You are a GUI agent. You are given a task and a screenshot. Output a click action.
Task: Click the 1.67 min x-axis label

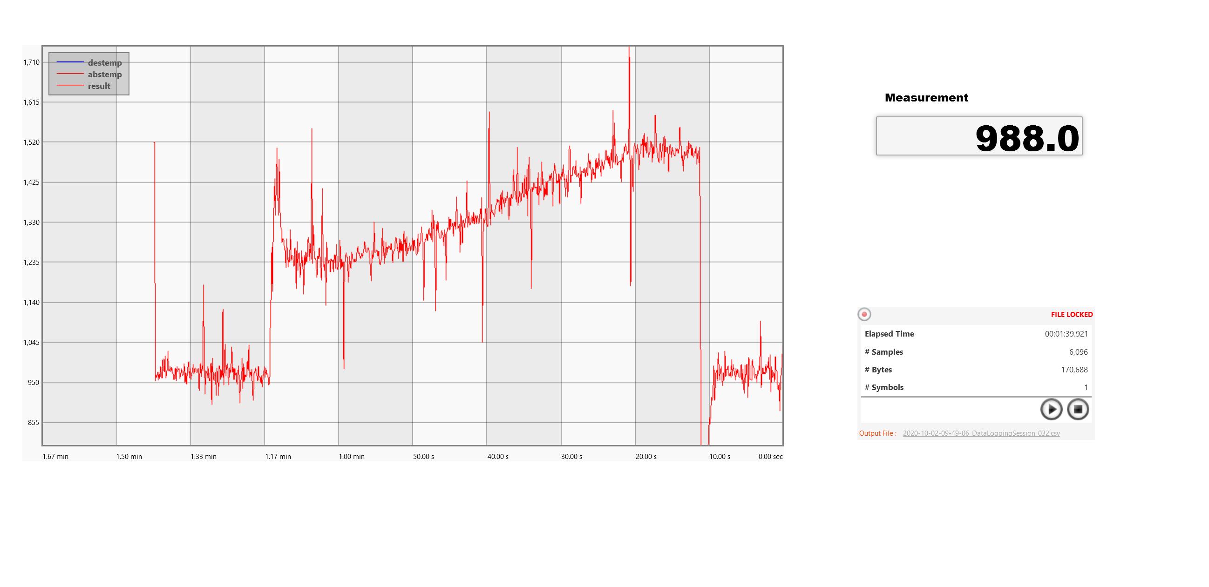55,457
